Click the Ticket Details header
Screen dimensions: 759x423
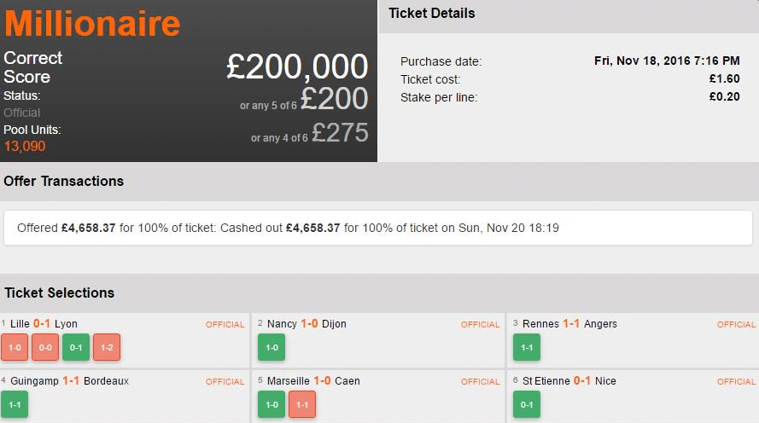[432, 14]
